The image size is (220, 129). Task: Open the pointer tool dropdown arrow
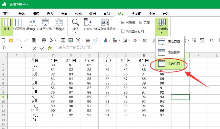coord(56,40)
